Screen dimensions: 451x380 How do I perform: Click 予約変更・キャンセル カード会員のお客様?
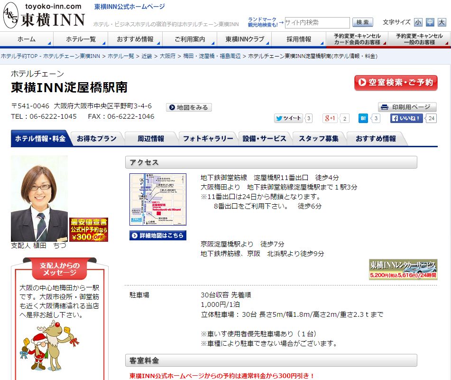[x=357, y=39]
